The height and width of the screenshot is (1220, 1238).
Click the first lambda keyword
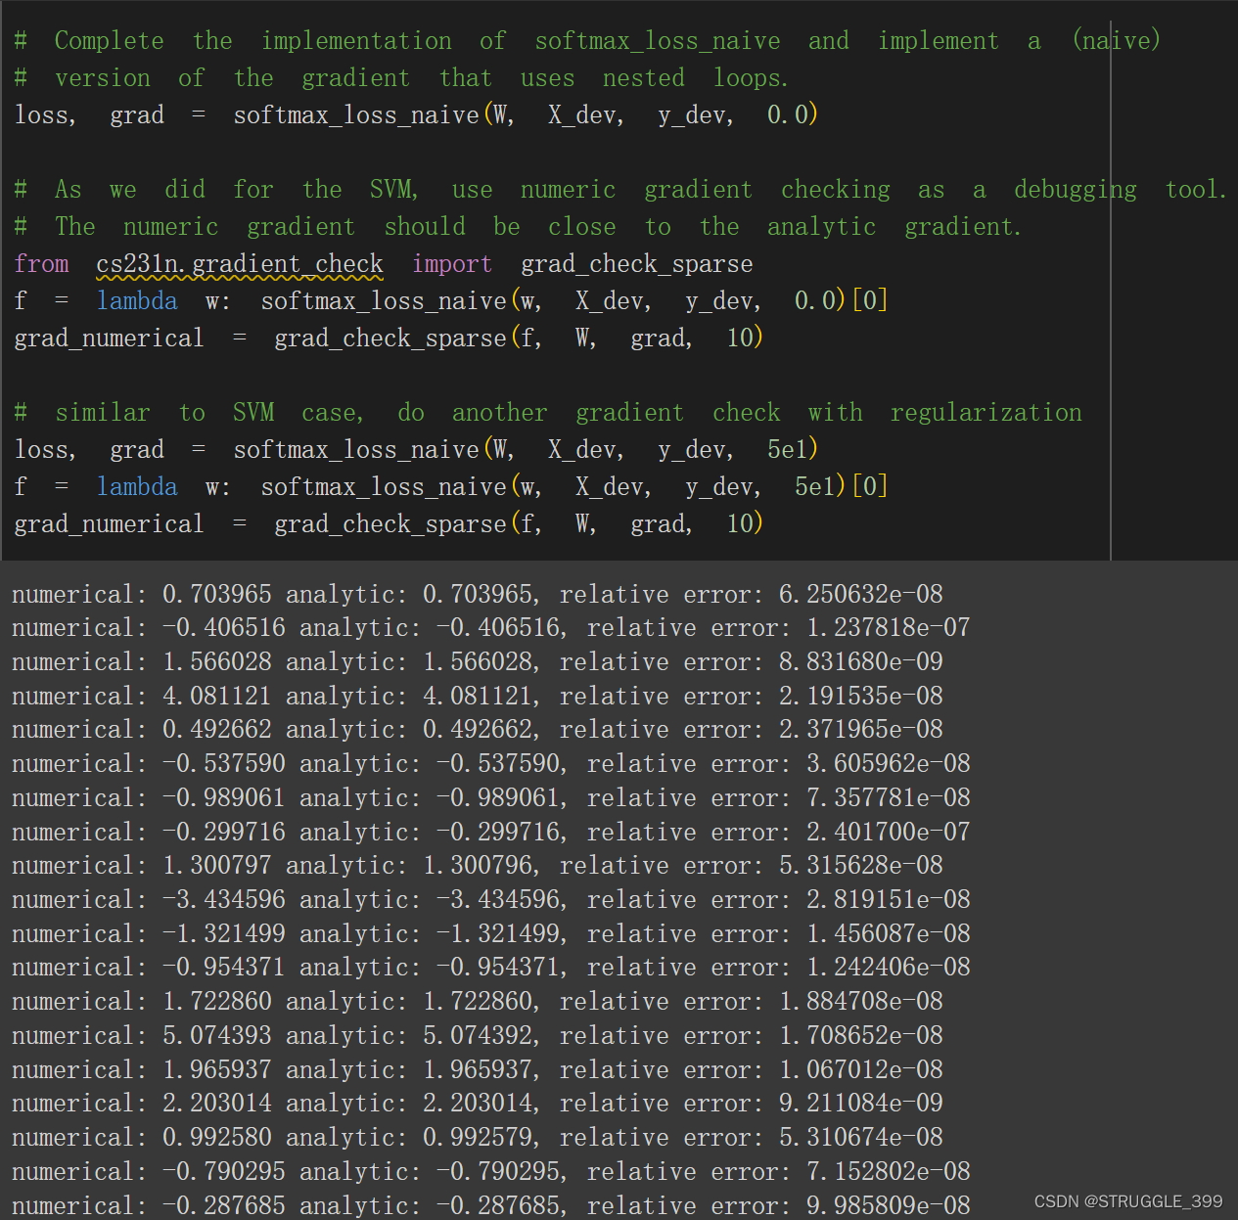[137, 301]
